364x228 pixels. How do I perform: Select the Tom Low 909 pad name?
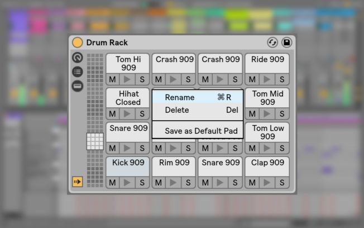click(268, 132)
